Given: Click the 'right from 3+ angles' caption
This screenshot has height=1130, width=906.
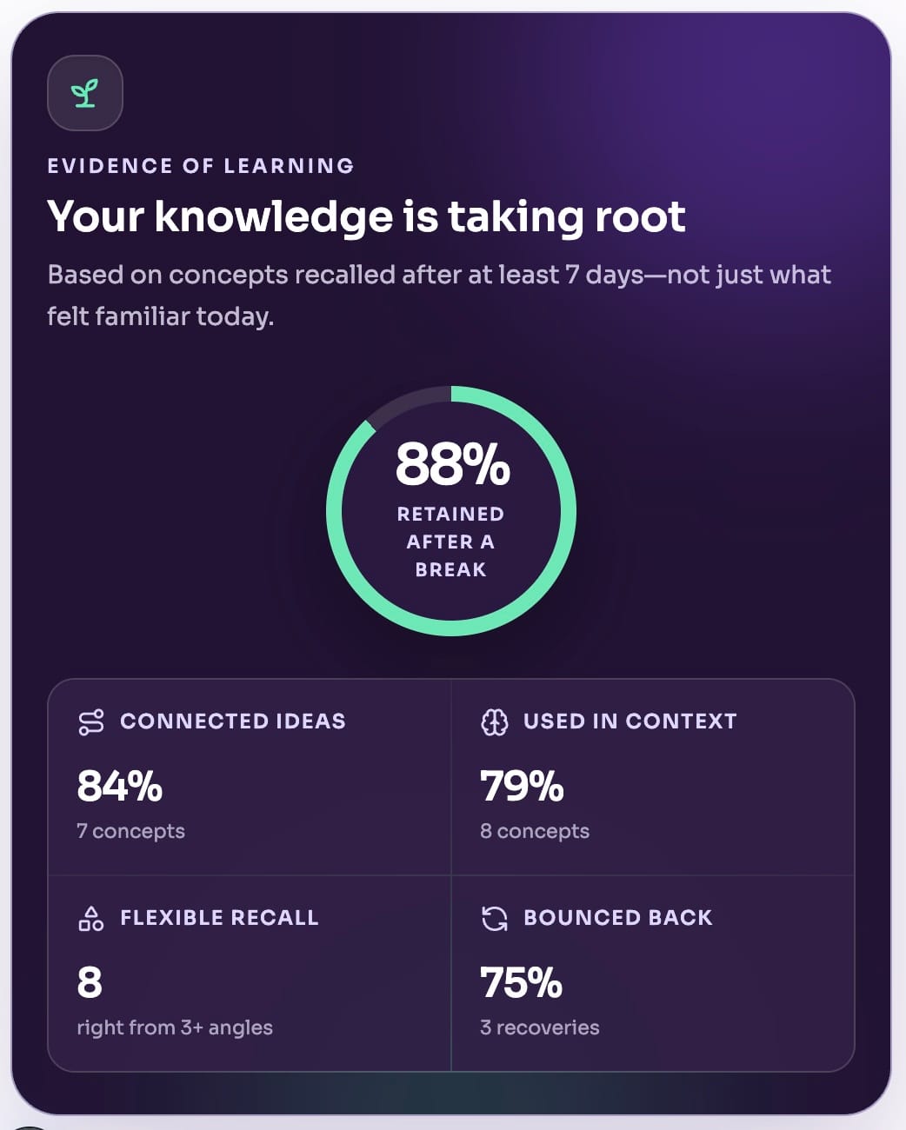Looking at the screenshot, I should pos(175,1027).
